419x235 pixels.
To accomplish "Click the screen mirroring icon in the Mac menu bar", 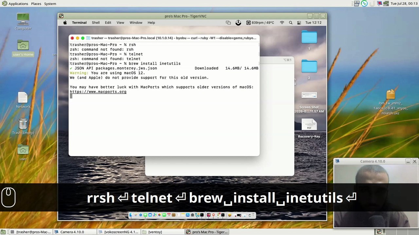I will [228, 23].
